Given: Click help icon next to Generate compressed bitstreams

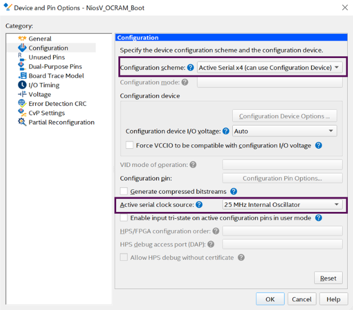Looking at the screenshot, I should 233,192.
